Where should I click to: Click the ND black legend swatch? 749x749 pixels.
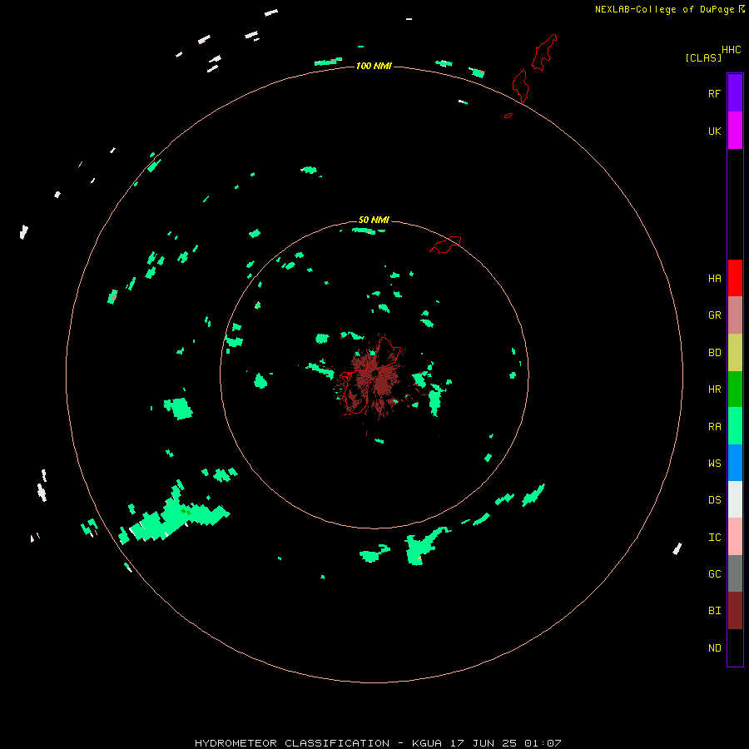[735, 647]
